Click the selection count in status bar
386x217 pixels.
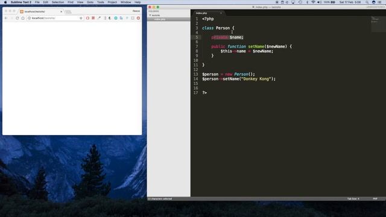tap(160, 199)
